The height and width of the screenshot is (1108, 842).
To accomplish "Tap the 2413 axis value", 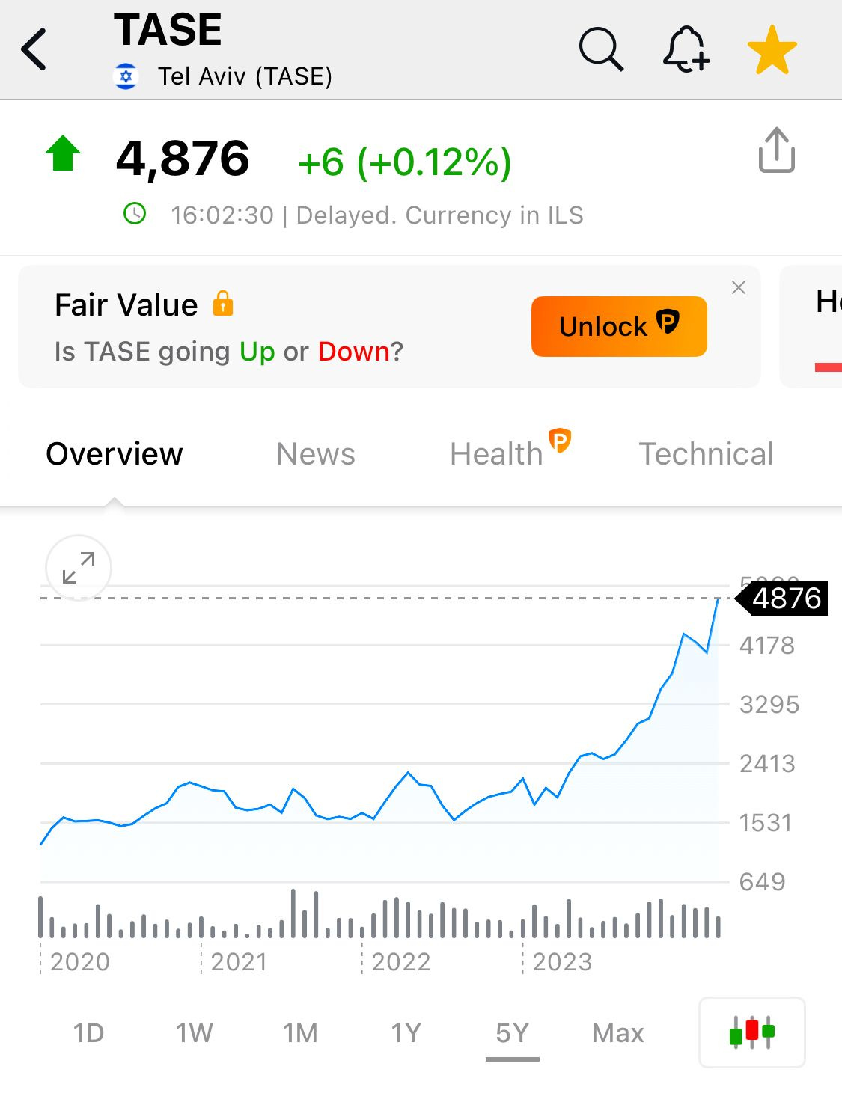I will 767,763.
